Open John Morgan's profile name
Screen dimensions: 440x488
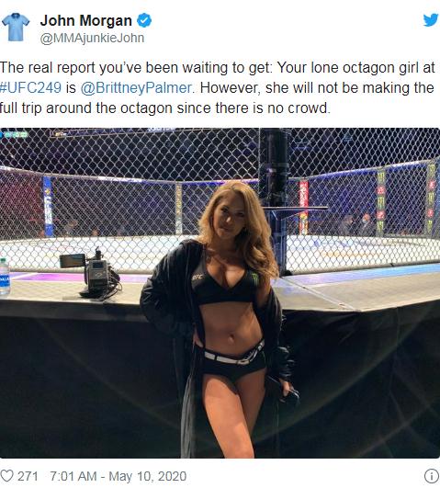[x=86, y=21]
